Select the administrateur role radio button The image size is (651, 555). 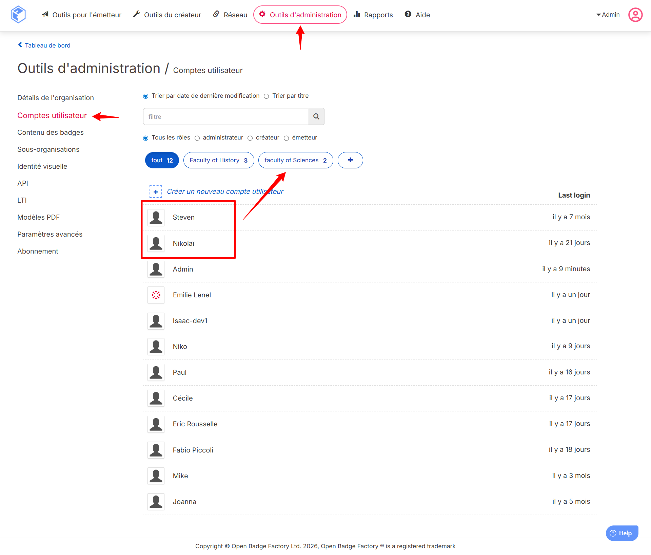pos(197,138)
